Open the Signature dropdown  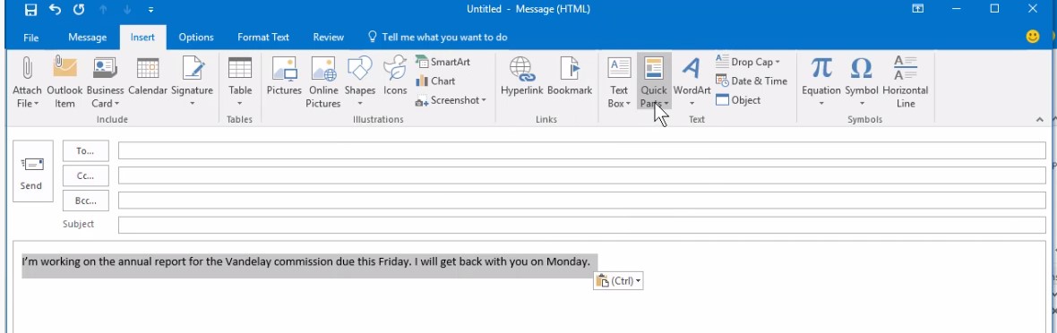pos(192,83)
